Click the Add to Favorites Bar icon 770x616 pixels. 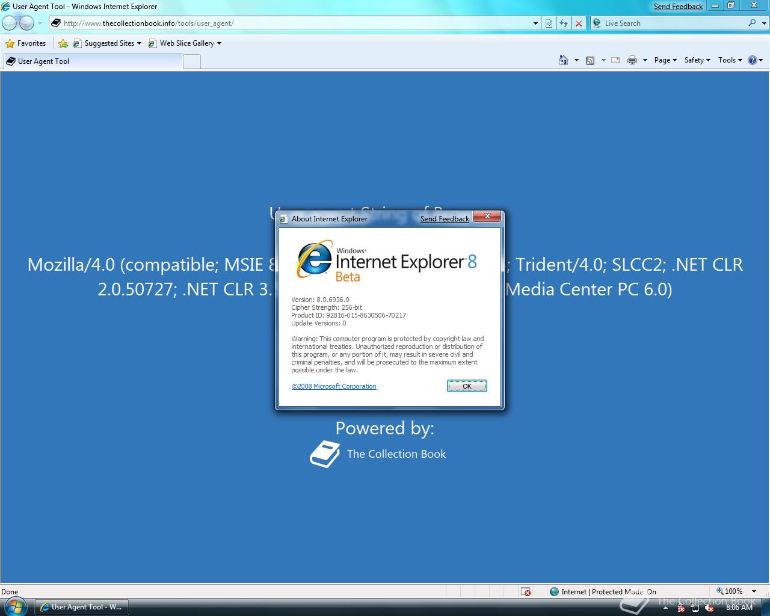pos(63,43)
